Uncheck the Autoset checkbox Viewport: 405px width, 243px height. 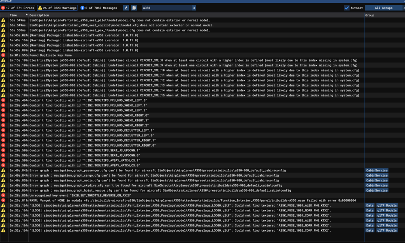[x=347, y=8]
